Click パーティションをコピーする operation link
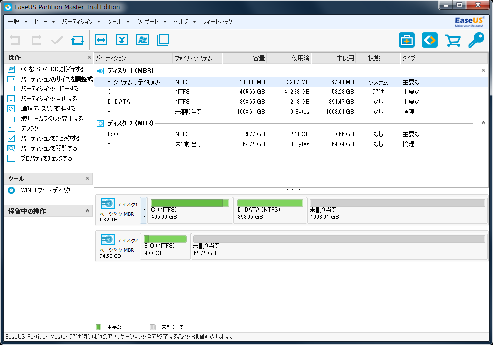Image resolution: width=493 pixels, height=345 pixels. pyautogui.click(x=49, y=89)
